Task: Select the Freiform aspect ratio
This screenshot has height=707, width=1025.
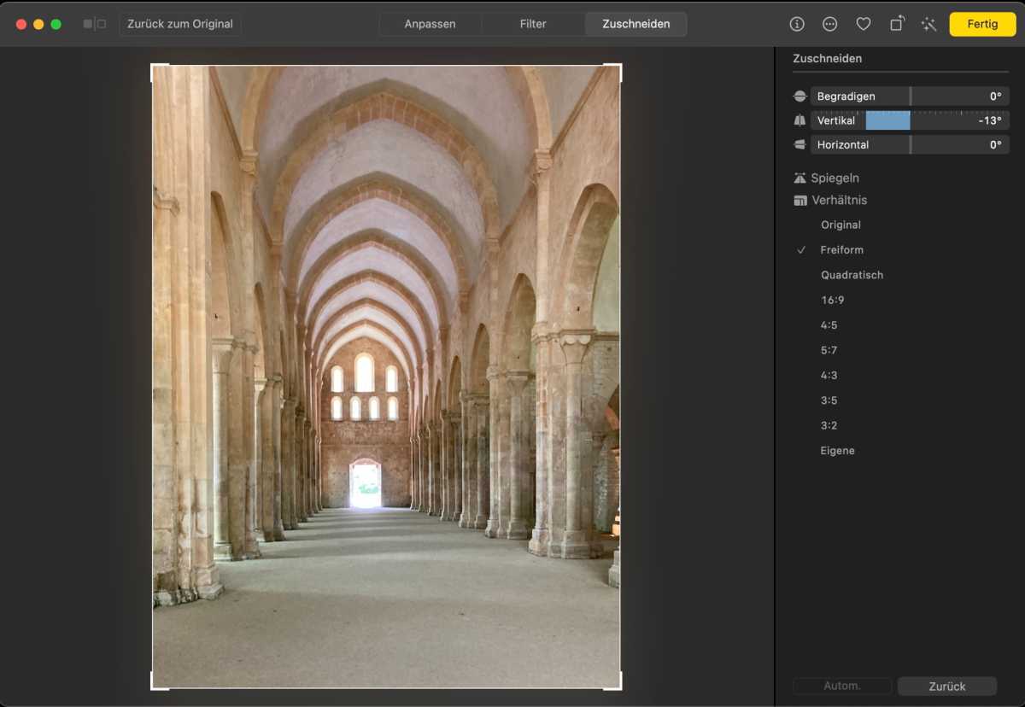Action: point(841,250)
